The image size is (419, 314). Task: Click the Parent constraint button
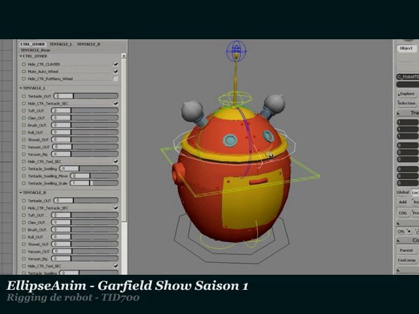pyautogui.click(x=407, y=251)
